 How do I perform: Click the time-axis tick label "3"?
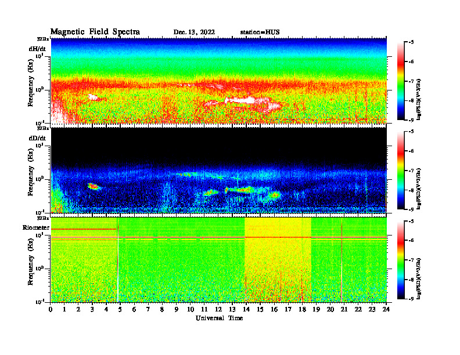tap(93, 310)
